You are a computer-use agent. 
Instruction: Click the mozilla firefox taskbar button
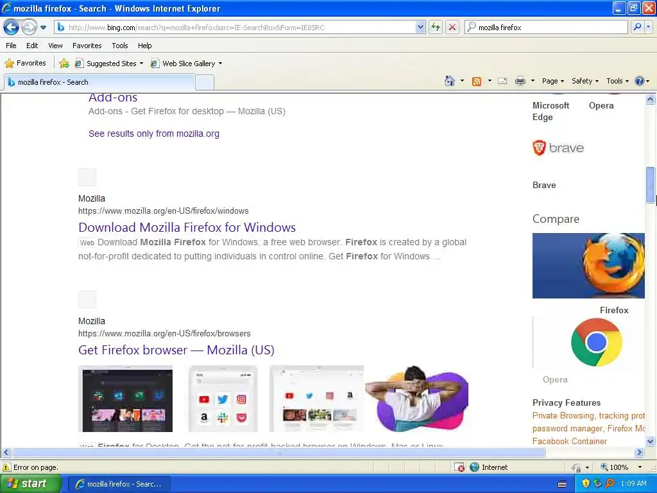point(119,484)
